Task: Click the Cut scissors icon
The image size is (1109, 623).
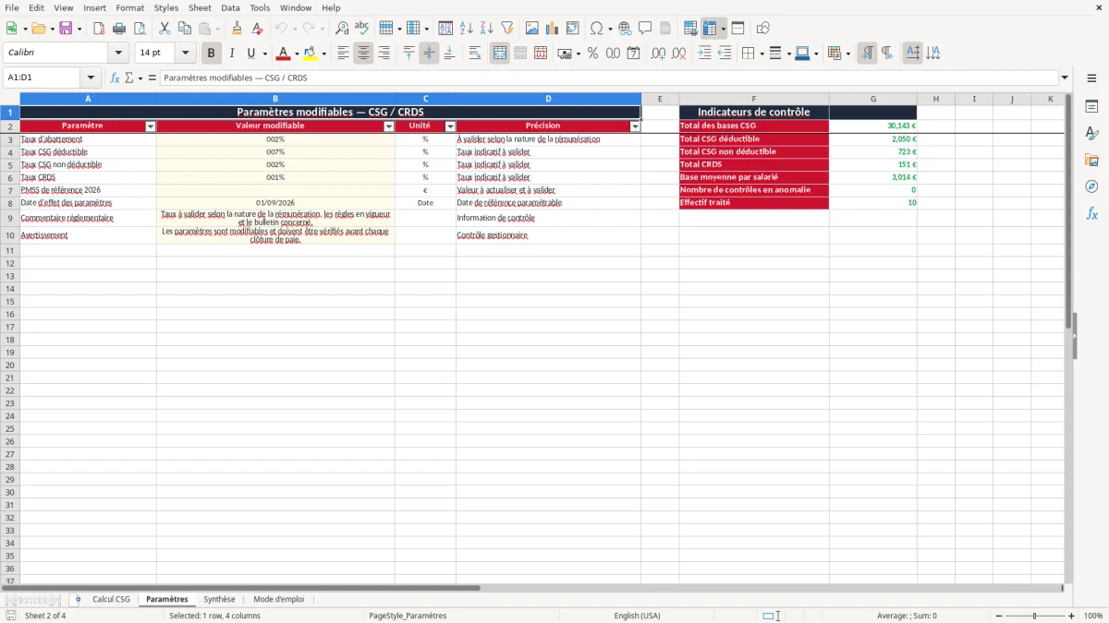Action: pos(165,29)
